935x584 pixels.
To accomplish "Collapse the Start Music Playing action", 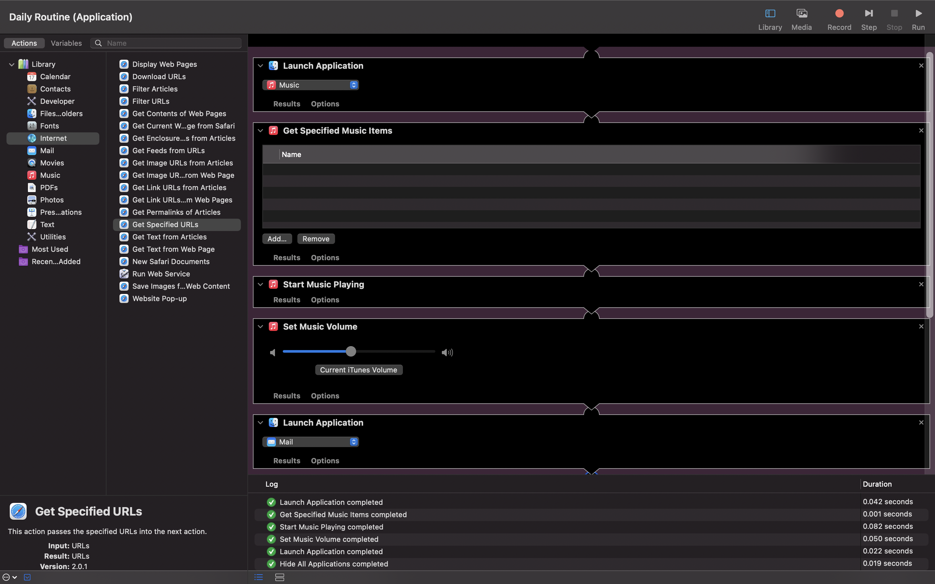I will pyautogui.click(x=260, y=285).
